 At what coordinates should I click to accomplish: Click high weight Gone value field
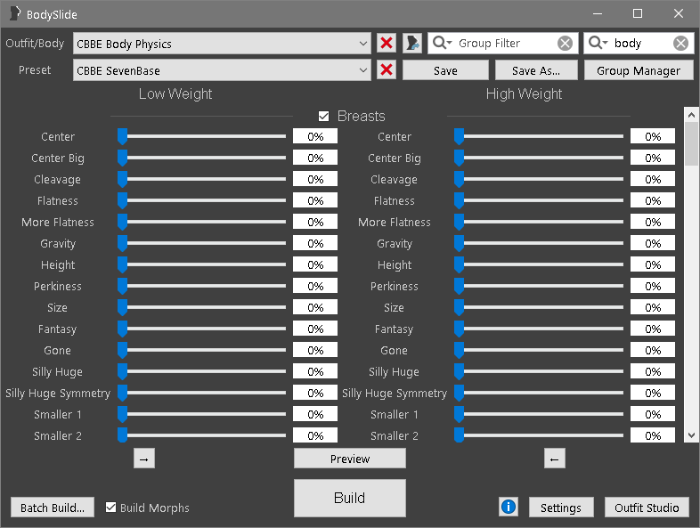pyautogui.click(x=653, y=350)
